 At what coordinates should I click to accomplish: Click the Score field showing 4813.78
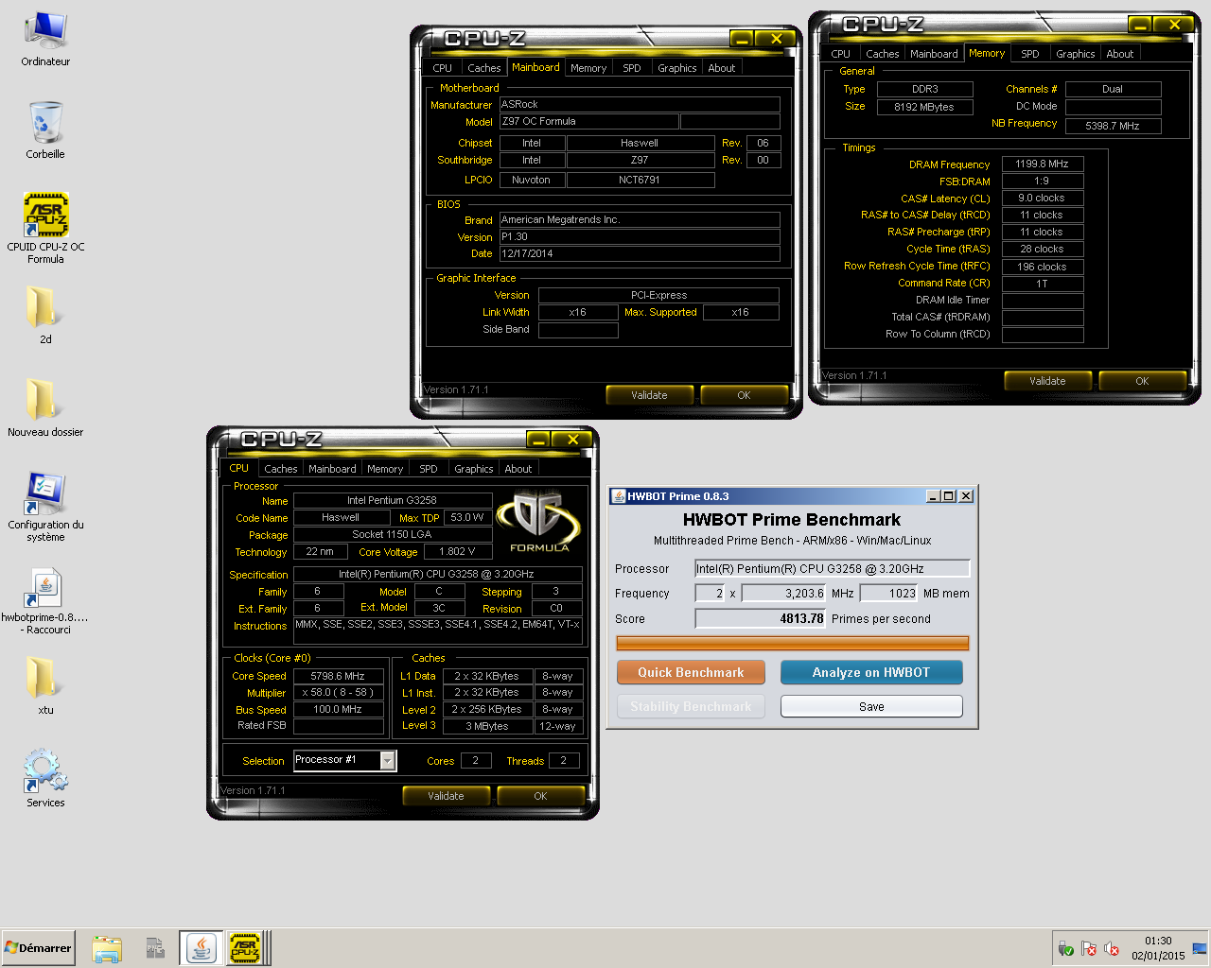click(761, 618)
